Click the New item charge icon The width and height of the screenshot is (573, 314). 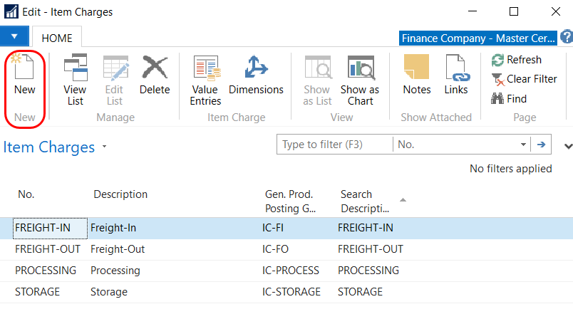tap(24, 75)
